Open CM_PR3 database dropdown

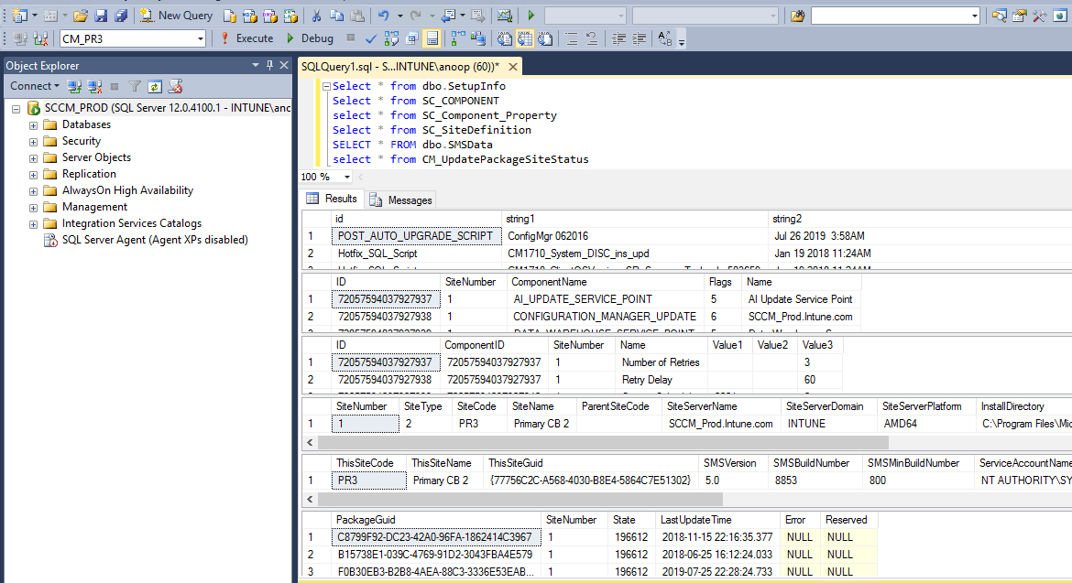[201, 39]
